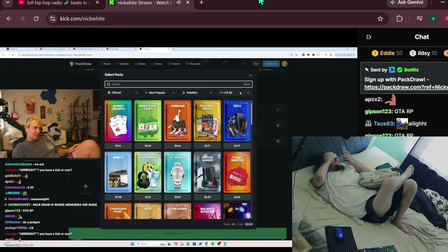The width and height of the screenshot is (448, 252).
Task: Select the Jordans pack
Action: (177, 121)
